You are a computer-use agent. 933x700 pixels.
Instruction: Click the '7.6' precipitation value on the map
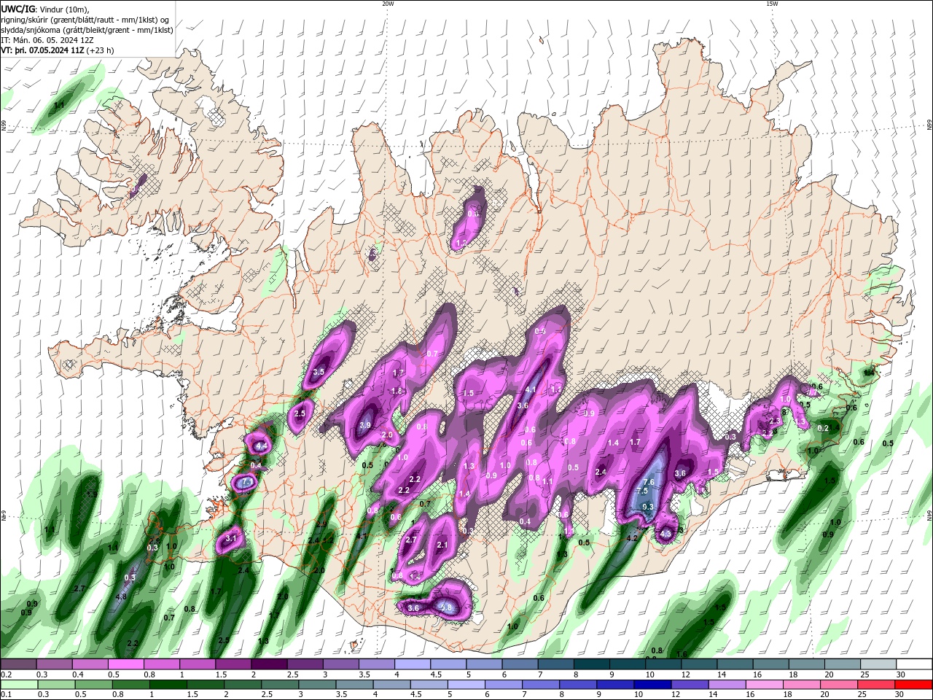pos(649,483)
